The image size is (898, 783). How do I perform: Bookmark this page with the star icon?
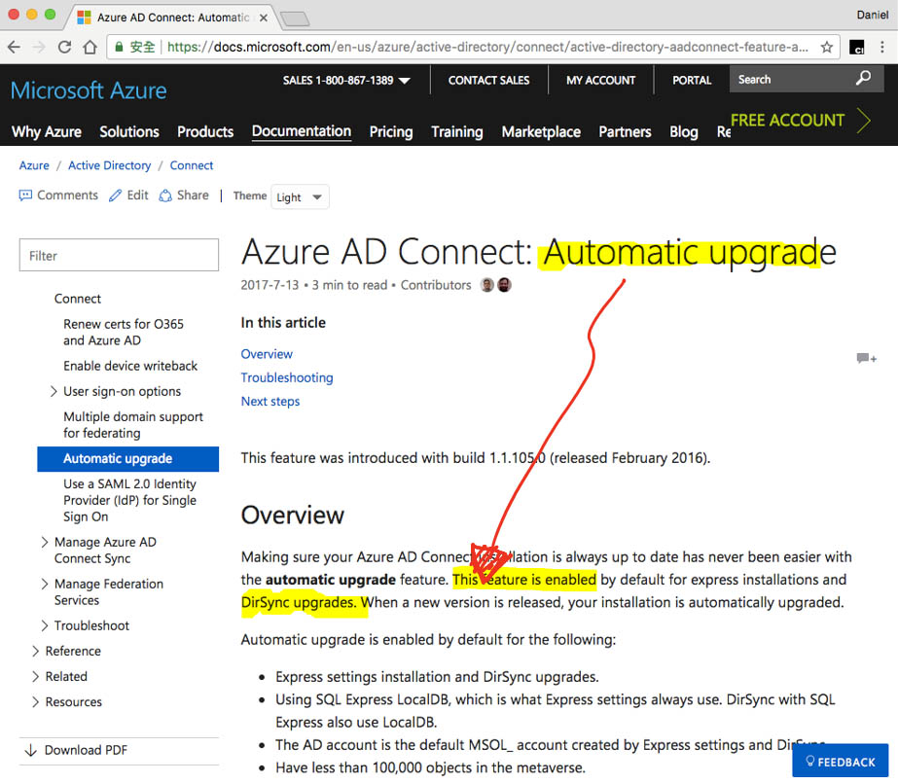click(x=826, y=47)
